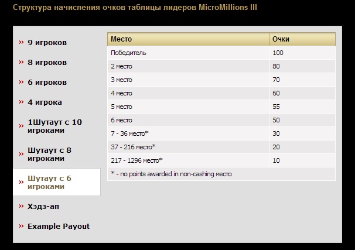The width and height of the screenshot is (355, 250).
Task: Click red chevron beside "4 игрока"
Action: coord(21,102)
